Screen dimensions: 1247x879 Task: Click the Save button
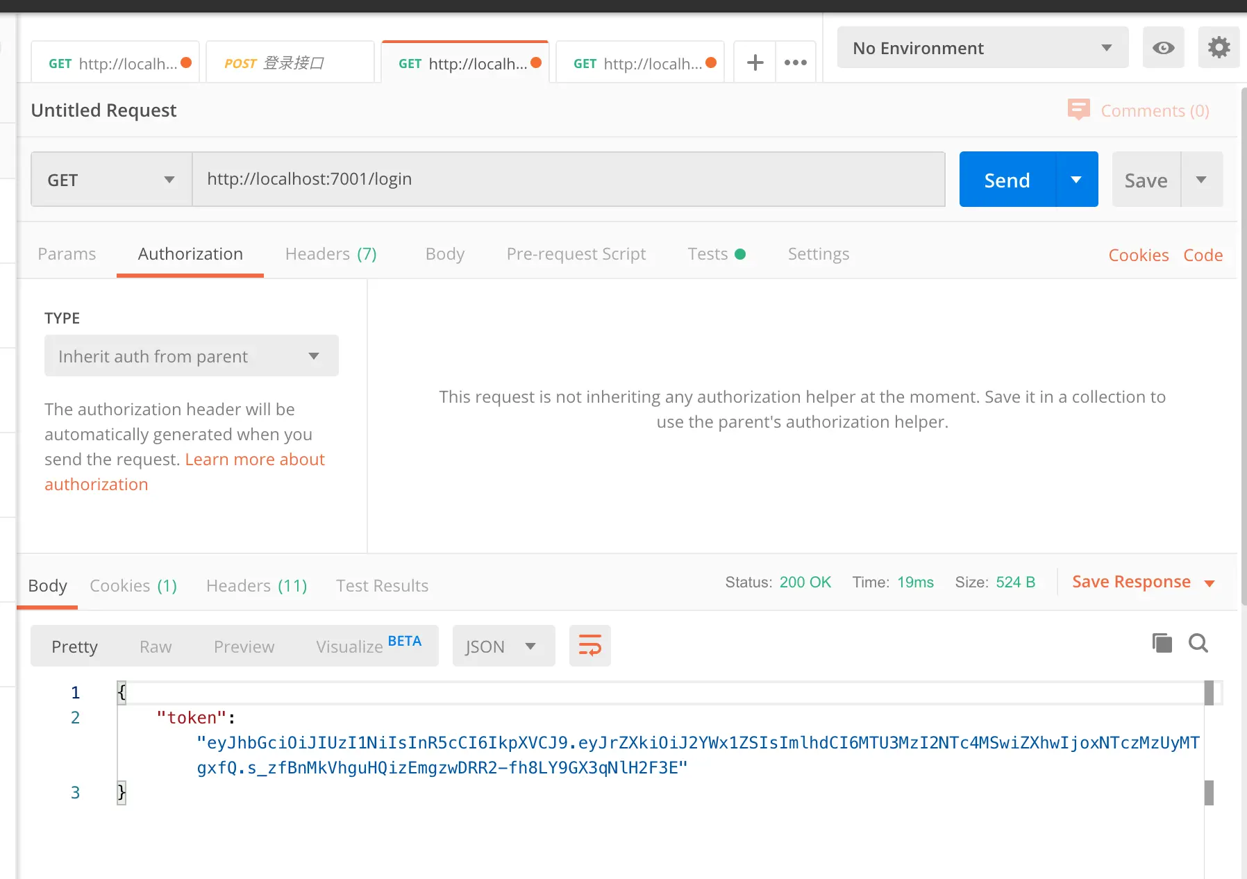click(x=1146, y=180)
